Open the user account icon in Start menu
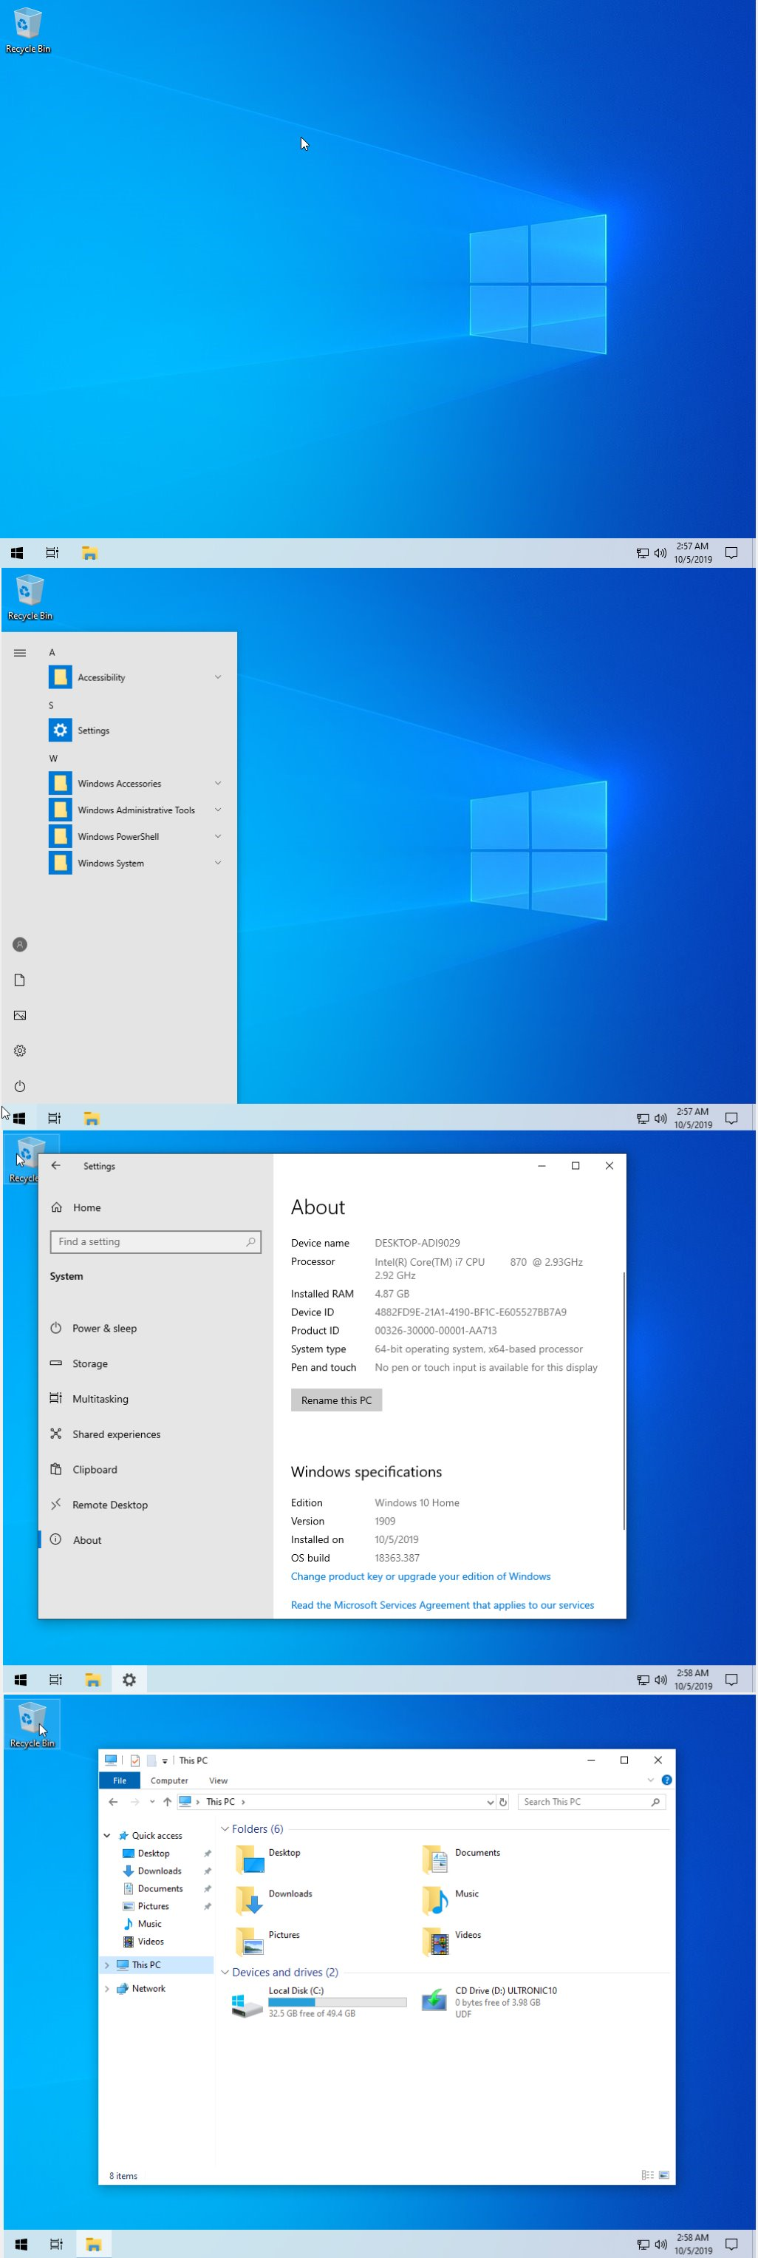Image resolution: width=758 pixels, height=2258 pixels. (19, 944)
